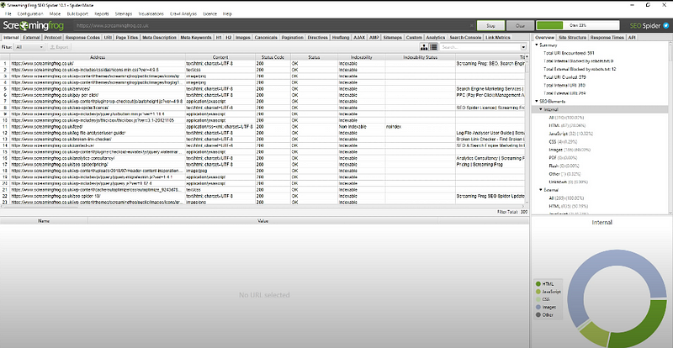673x348 pixels.
Task: Open the Filter dropdown set to All
Action: pos(29,47)
